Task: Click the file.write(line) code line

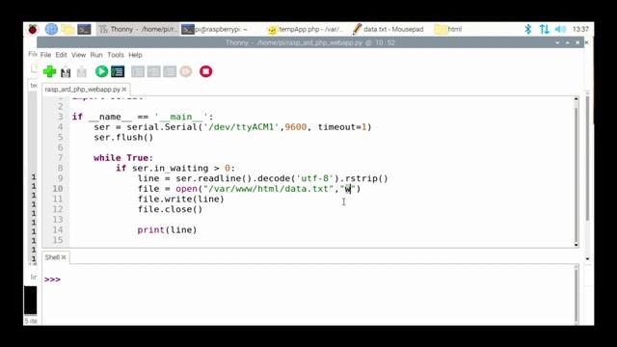Action: click(x=181, y=200)
